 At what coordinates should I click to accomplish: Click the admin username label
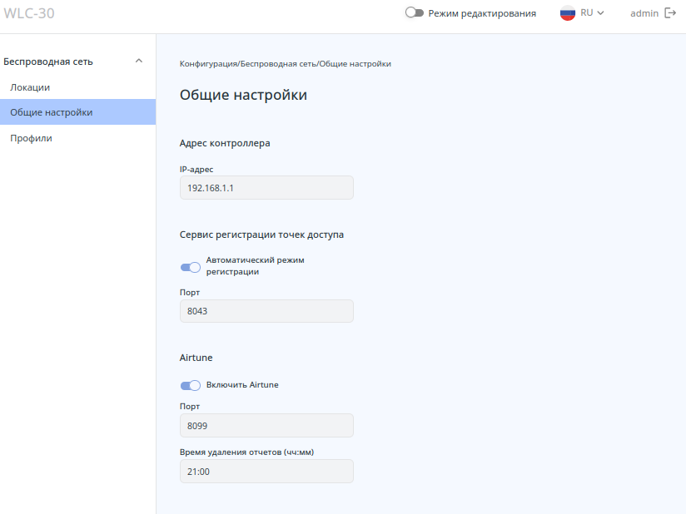pyautogui.click(x=644, y=13)
